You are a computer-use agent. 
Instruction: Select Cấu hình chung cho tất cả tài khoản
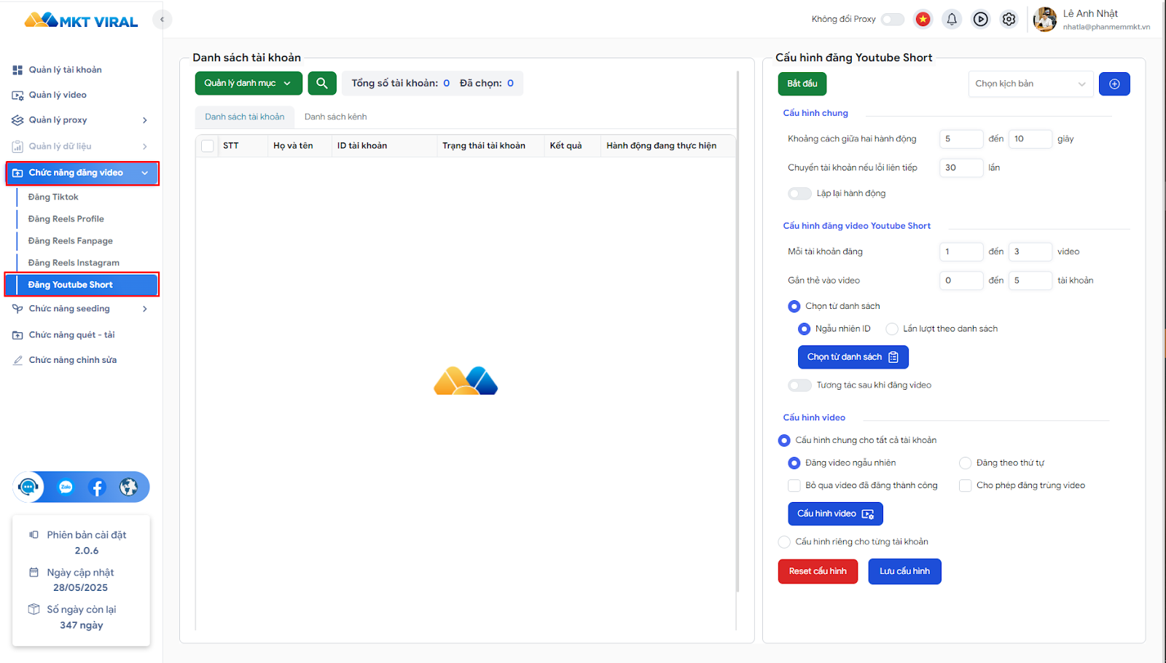(784, 441)
